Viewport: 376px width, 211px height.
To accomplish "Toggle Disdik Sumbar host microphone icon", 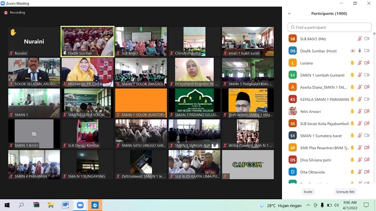I will click(x=359, y=51).
